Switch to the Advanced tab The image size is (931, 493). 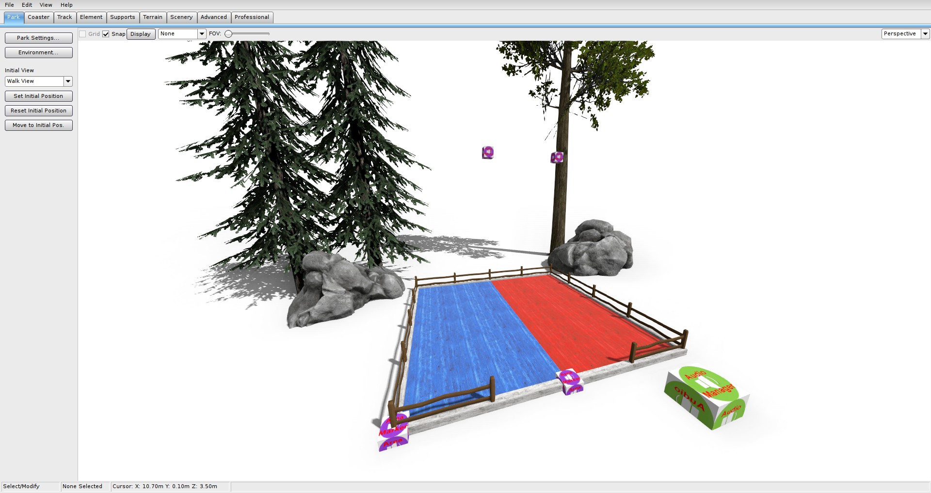[x=214, y=17]
